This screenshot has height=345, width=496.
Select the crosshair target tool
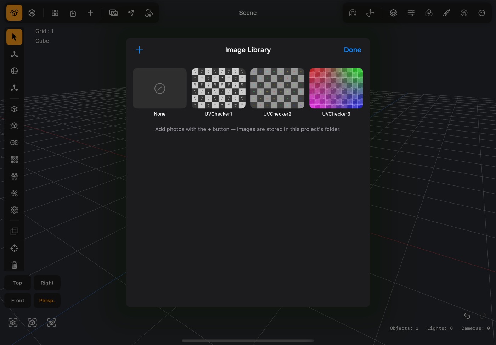(x=14, y=248)
